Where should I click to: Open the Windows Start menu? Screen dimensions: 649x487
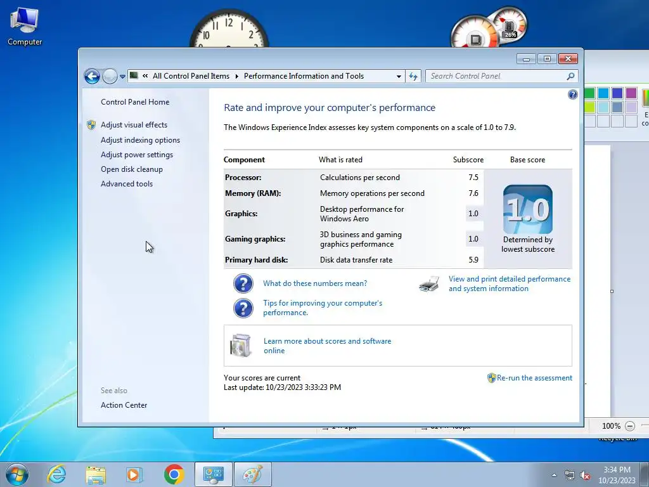click(17, 474)
